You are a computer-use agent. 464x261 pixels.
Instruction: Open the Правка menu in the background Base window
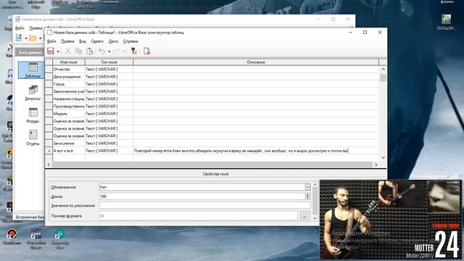36,28
